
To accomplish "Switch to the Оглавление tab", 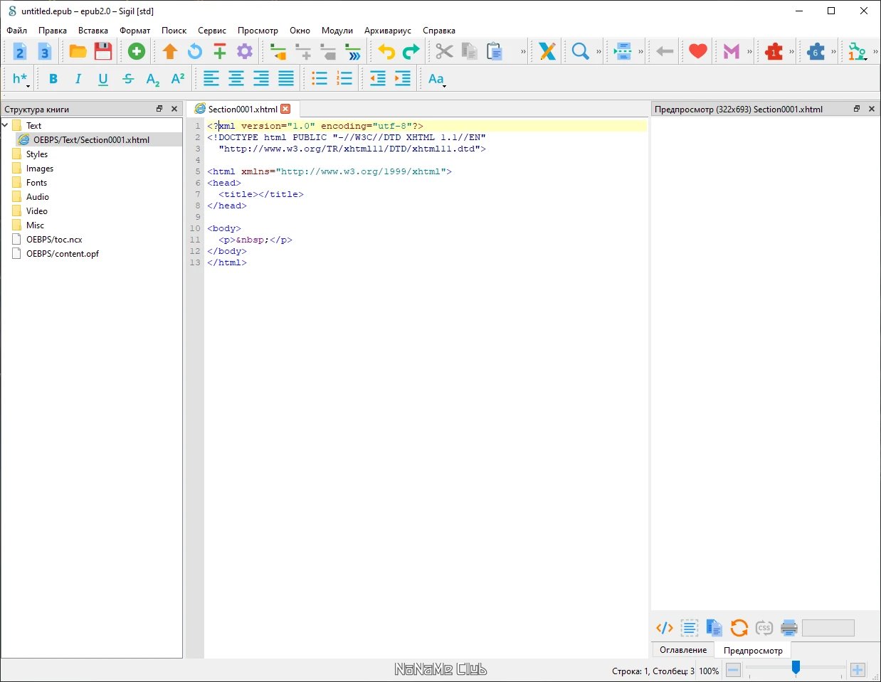I will (682, 650).
